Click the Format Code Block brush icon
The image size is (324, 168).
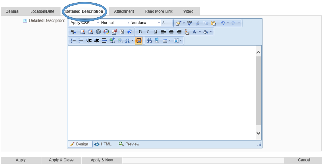[178, 23]
